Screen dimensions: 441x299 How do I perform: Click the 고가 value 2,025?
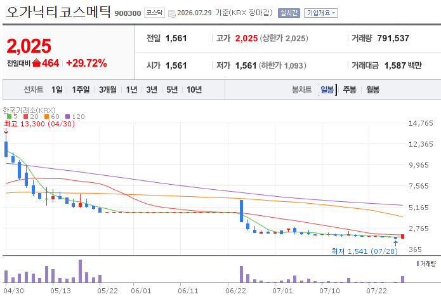tap(246, 38)
